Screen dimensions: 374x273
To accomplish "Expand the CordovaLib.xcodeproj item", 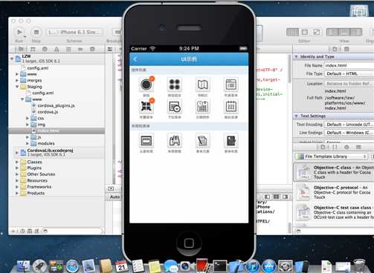I will [x=17, y=152].
